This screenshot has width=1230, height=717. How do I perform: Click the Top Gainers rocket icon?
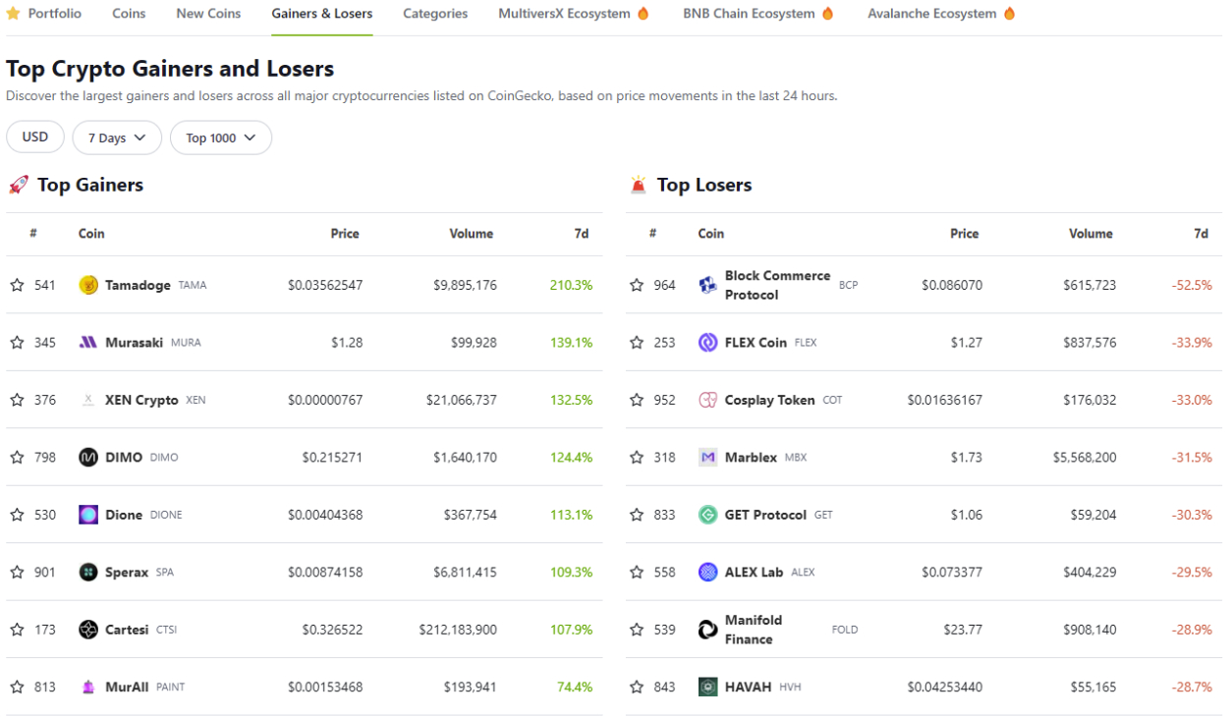click(x=18, y=185)
